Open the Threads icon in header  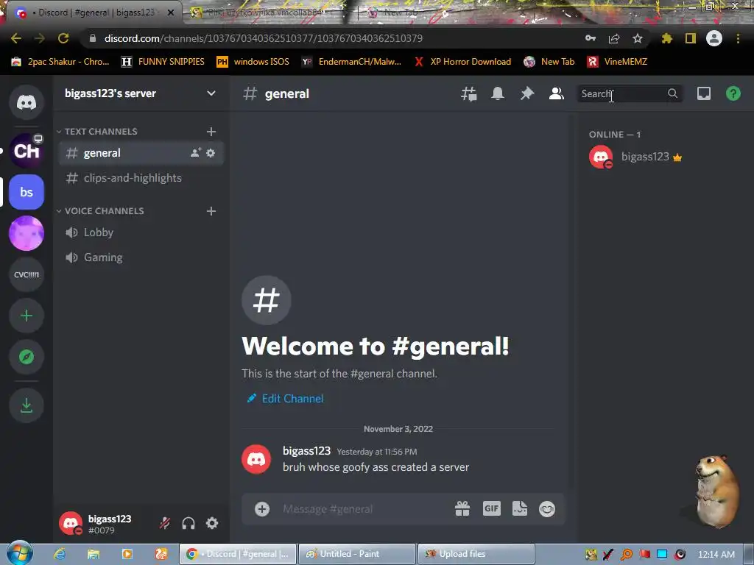469,93
